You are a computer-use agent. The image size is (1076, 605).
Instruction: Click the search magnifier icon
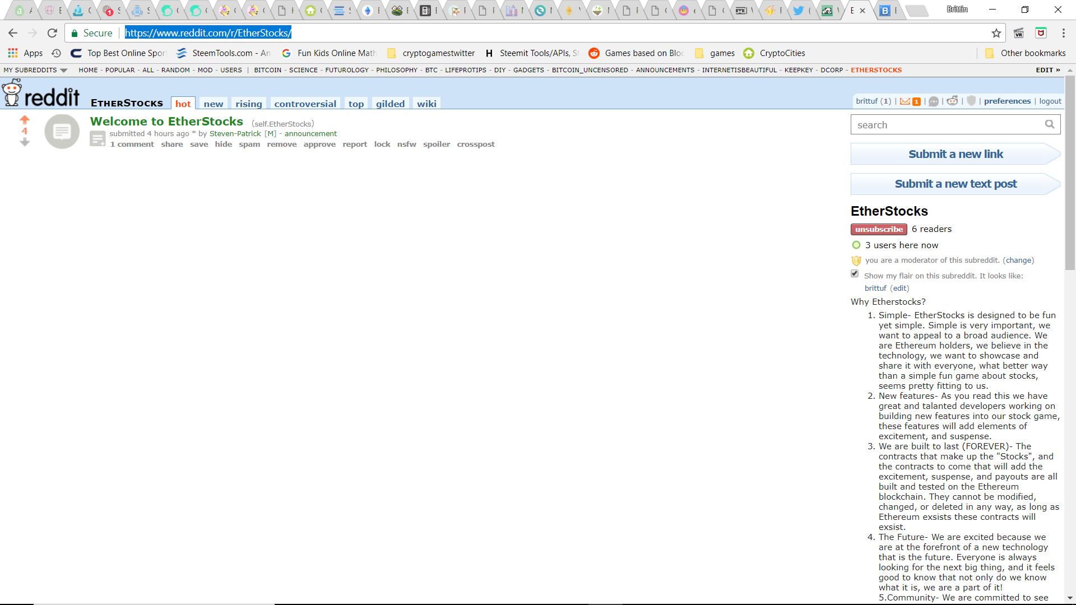click(x=1050, y=124)
